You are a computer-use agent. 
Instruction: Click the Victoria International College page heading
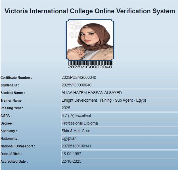tap(90, 11)
